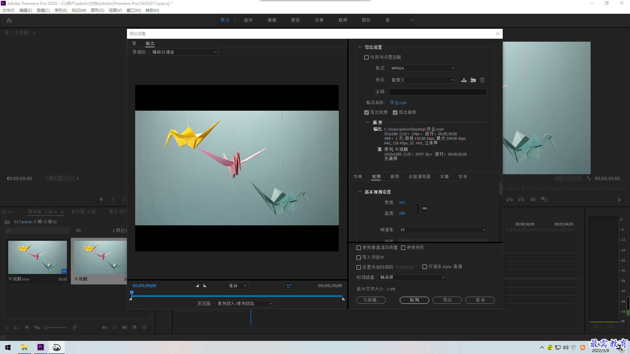Click the Cancel button
Viewport: 630px width, 354px height.
pos(480,300)
